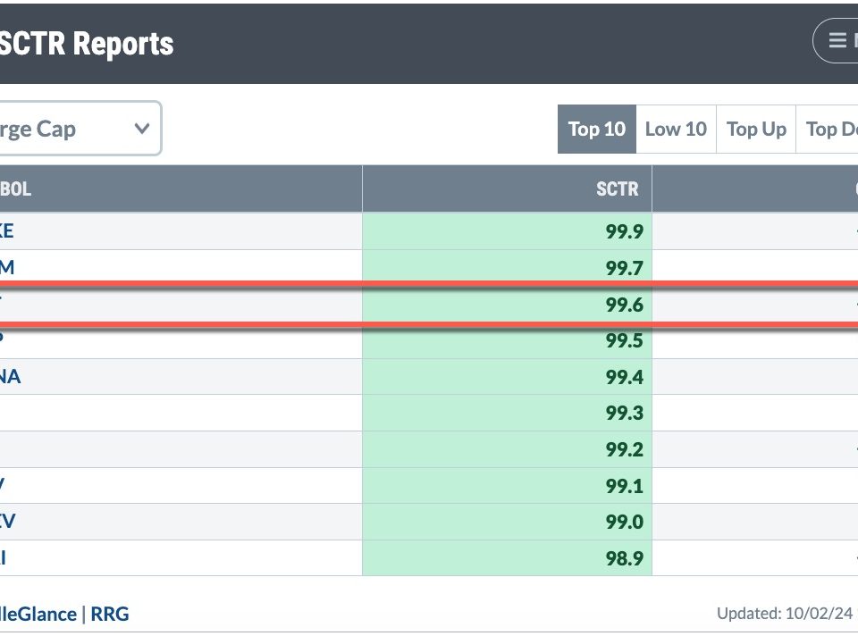Open the Top Down tab
This screenshot has width=858, height=636.
[831, 130]
